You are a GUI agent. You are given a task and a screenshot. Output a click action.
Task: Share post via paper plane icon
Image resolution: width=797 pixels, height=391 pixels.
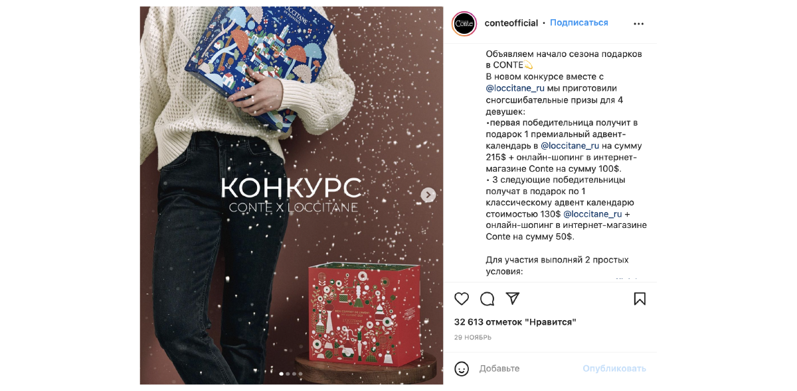click(512, 298)
